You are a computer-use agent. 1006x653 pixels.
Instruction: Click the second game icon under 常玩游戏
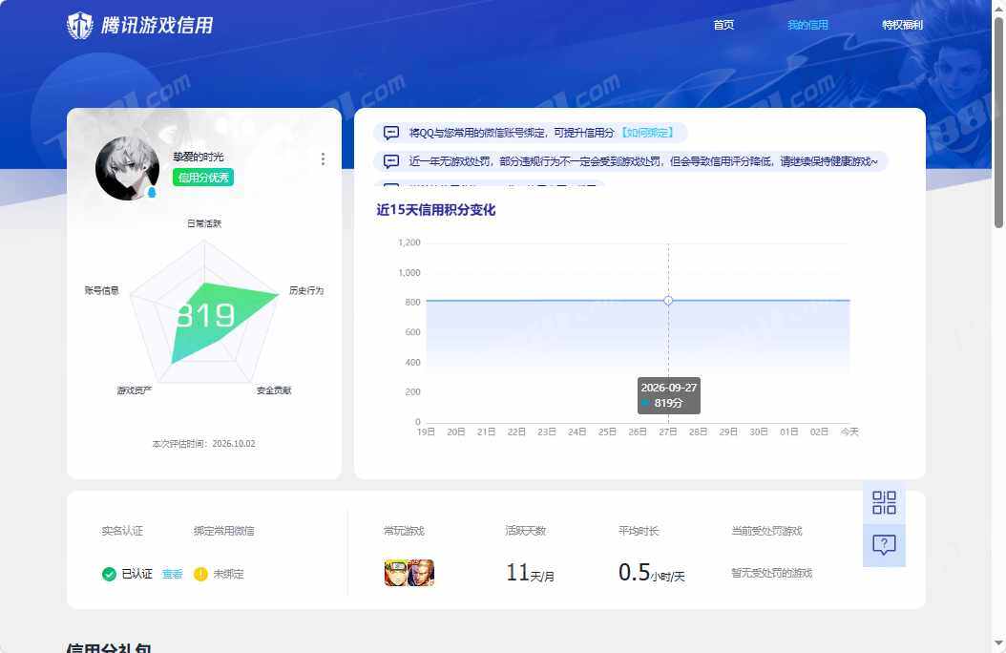(422, 573)
